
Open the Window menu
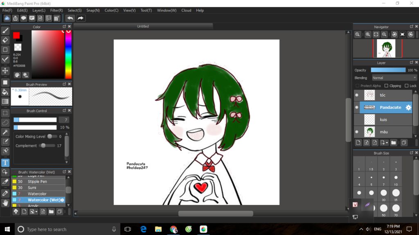click(x=167, y=10)
